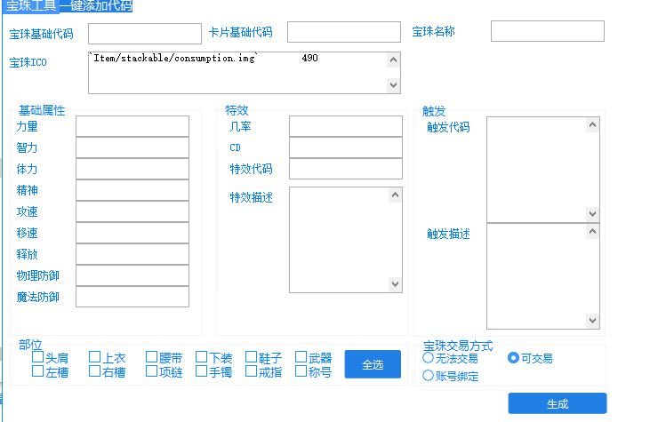Viewport: 658px width, 422px height.
Task: Click the 力量 attribute field
Action: click(x=132, y=126)
